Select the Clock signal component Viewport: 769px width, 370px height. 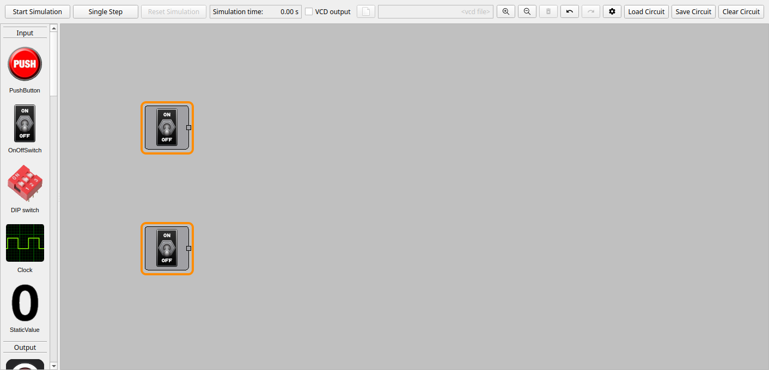click(x=25, y=243)
